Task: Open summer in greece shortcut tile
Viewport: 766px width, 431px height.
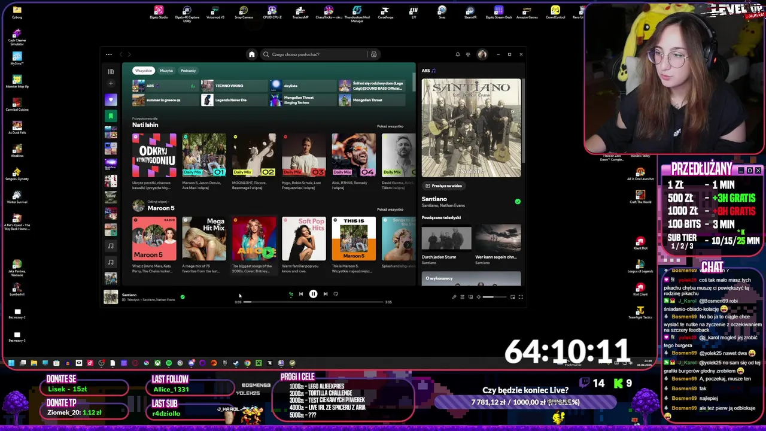Action: tap(165, 100)
